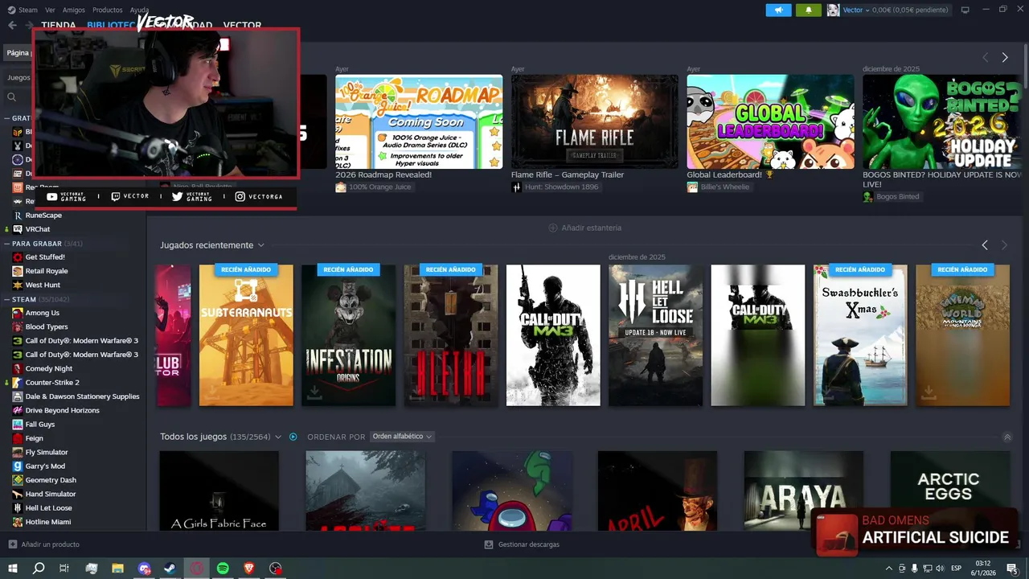The height and width of the screenshot is (579, 1029).
Task: Click the library search magnifier icon
Action: click(x=12, y=96)
